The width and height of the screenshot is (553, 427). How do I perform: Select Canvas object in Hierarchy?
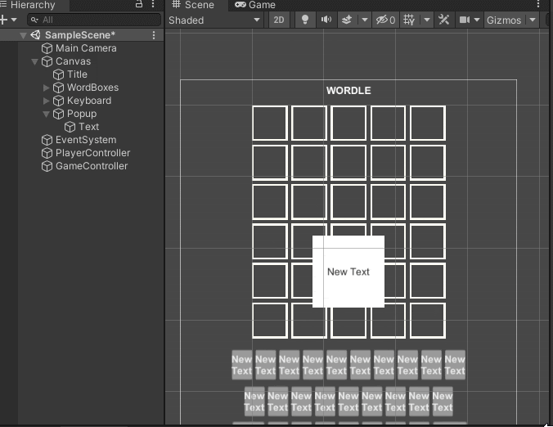click(73, 61)
